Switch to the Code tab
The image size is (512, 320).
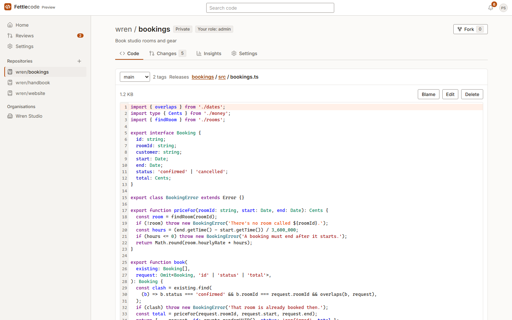click(x=129, y=53)
